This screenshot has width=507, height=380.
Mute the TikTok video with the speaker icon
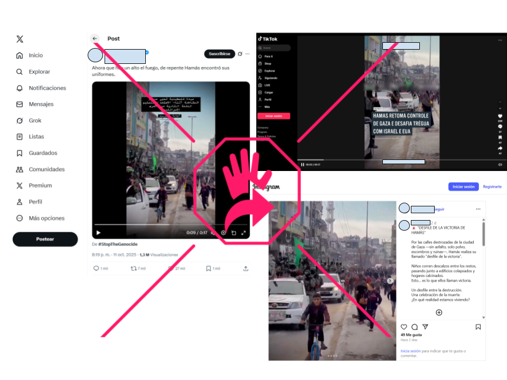(500, 164)
